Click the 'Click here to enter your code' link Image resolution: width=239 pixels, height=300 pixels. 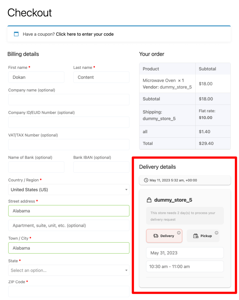(x=85, y=34)
